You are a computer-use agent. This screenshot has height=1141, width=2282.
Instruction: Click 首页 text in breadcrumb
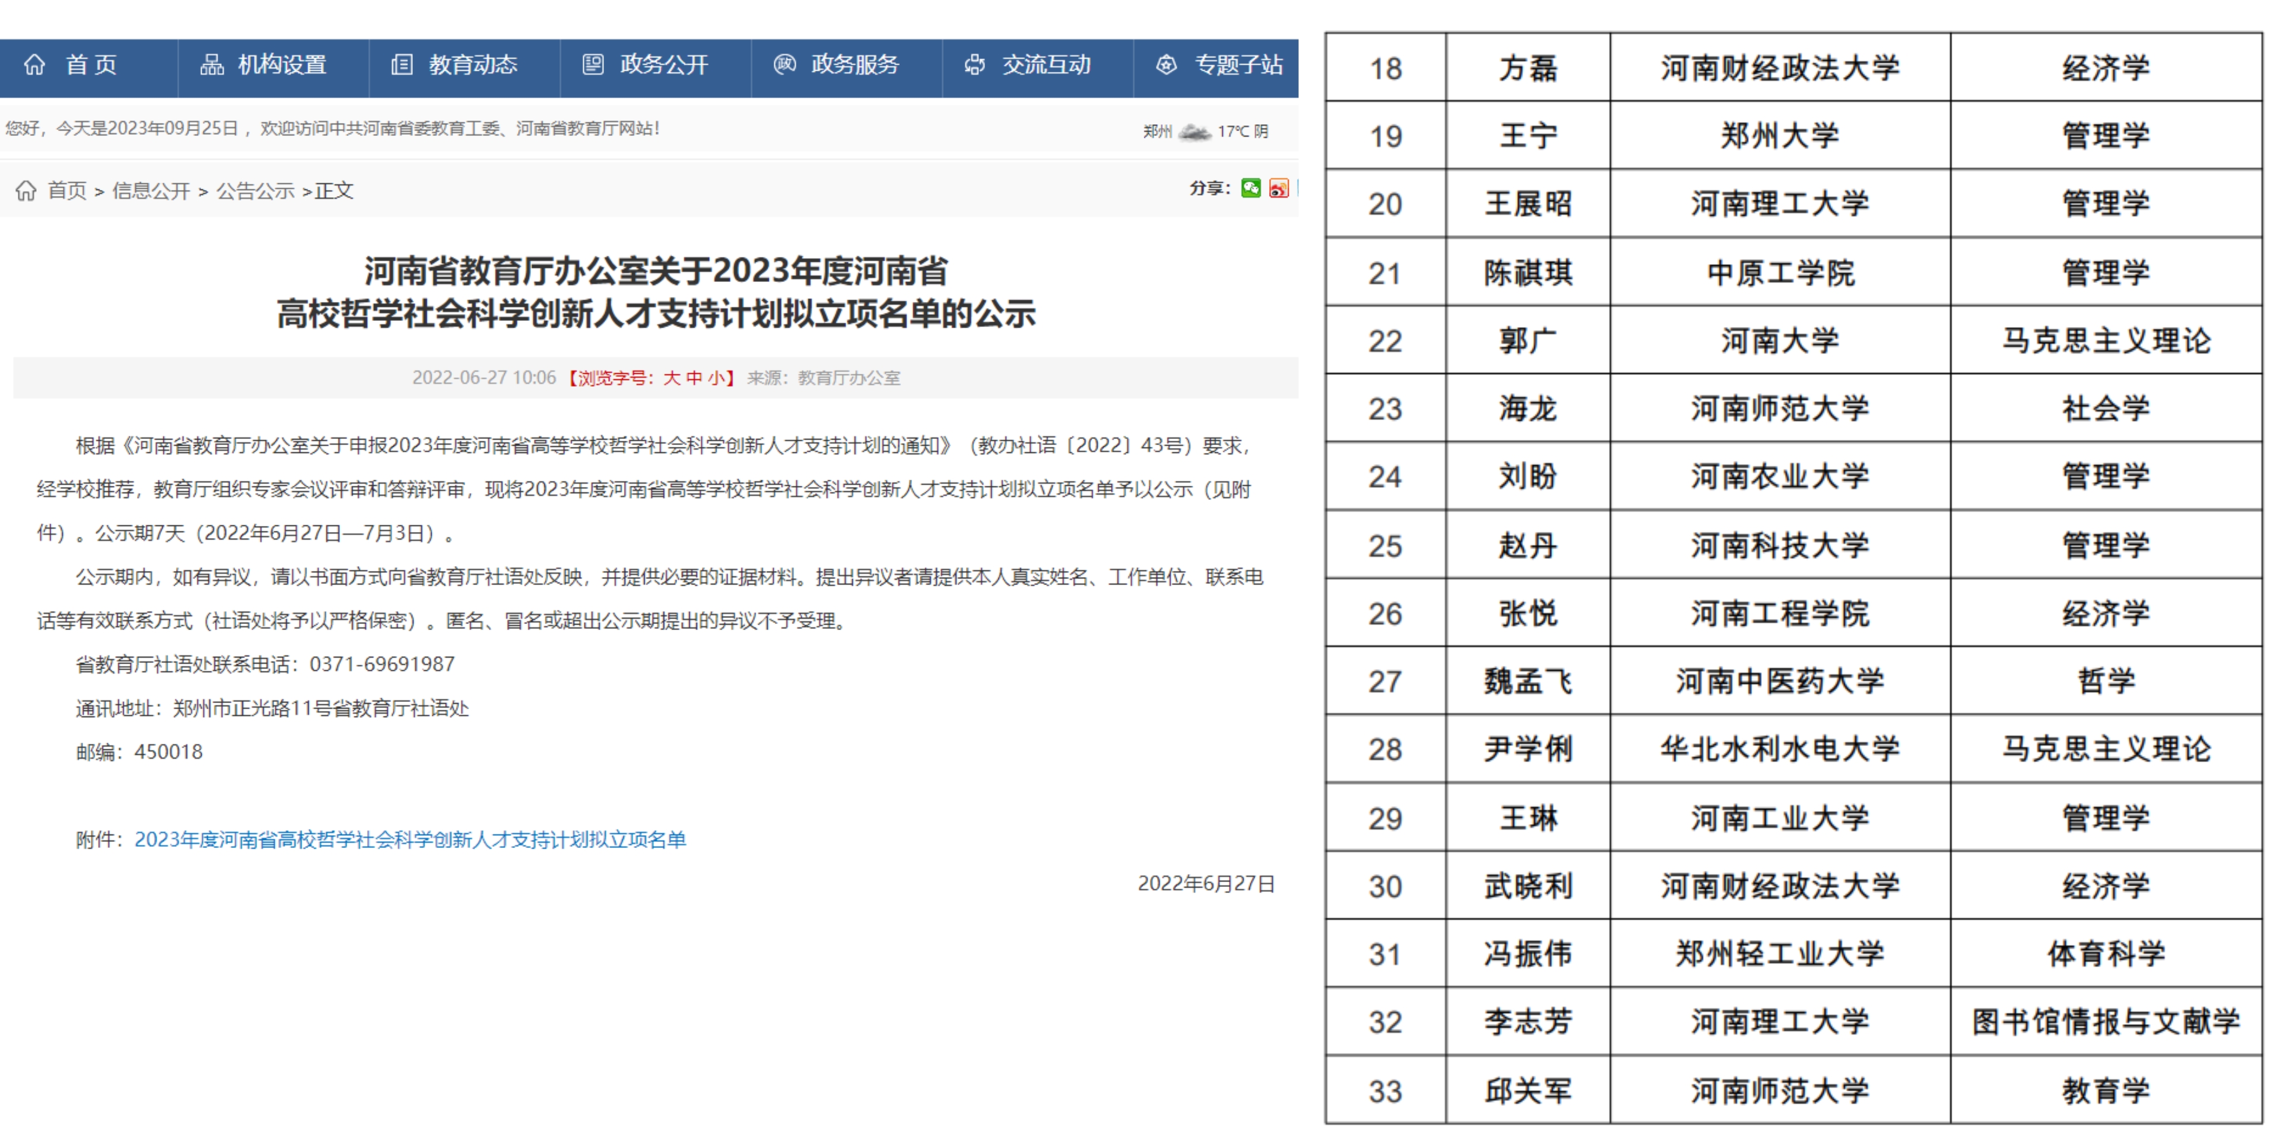click(66, 191)
